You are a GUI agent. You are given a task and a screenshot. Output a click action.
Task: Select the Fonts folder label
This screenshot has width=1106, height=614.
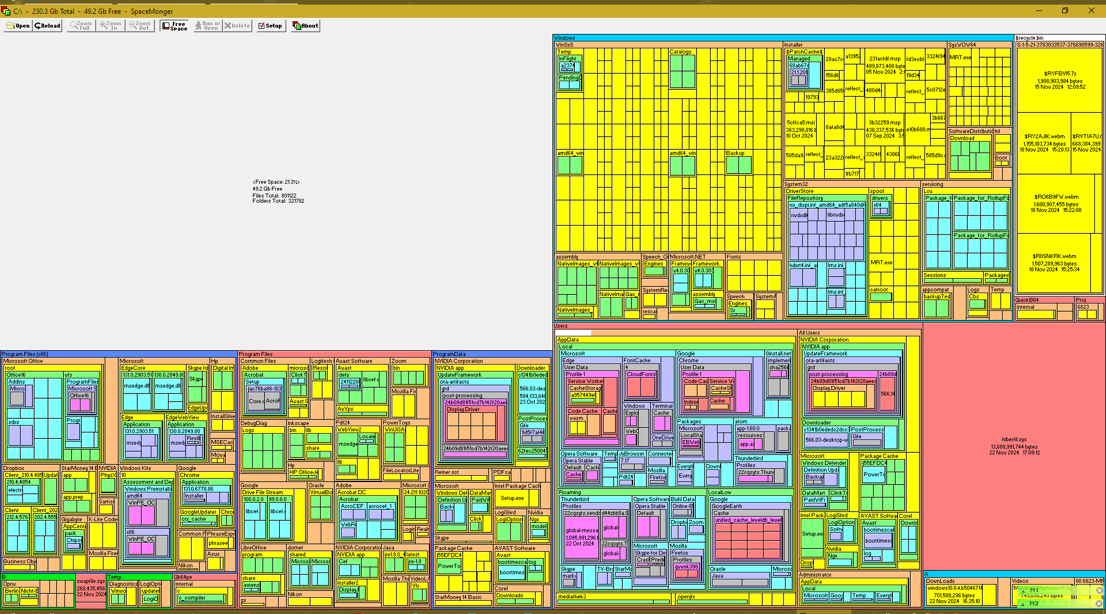coord(734,257)
